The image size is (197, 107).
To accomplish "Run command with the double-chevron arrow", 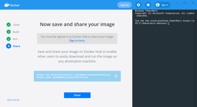I will point(116,76).
